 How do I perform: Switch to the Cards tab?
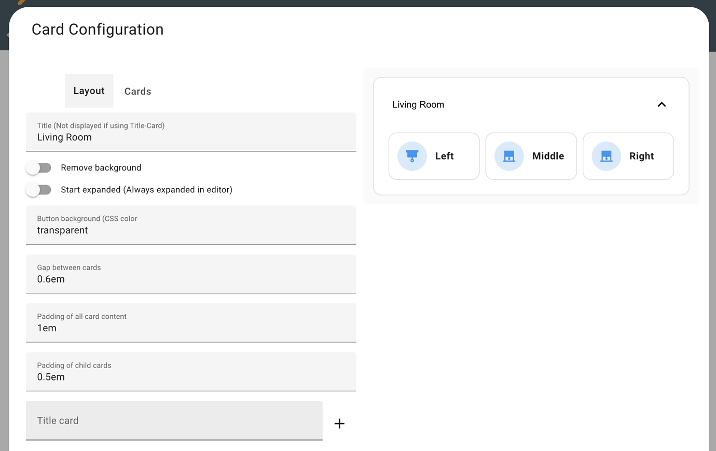click(137, 91)
